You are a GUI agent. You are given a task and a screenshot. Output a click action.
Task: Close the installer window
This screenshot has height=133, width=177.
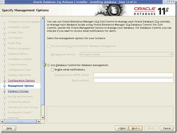click(x=174, y=2)
